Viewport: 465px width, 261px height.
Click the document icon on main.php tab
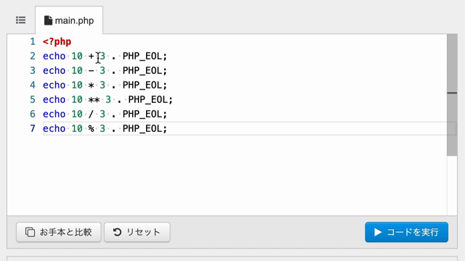click(x=48, y=20)
